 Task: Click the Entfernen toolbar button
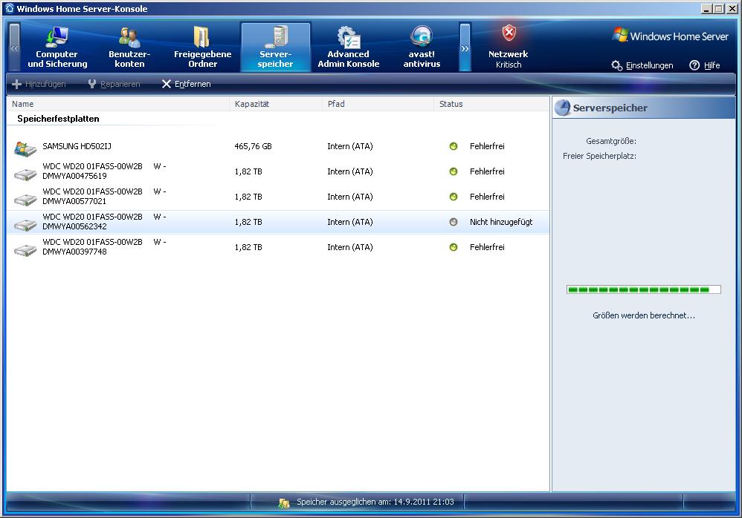pyautogui.click(x=186, y=84)
